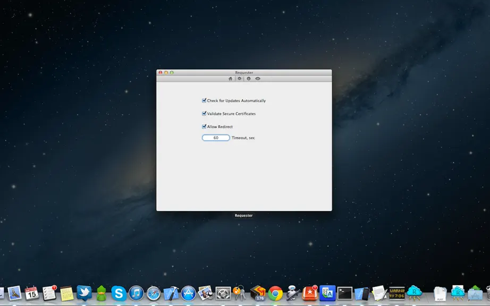This screenshot has width=490, height=306.
Task: Launch Google Chrome from the dock
Action: pos(276,293)
